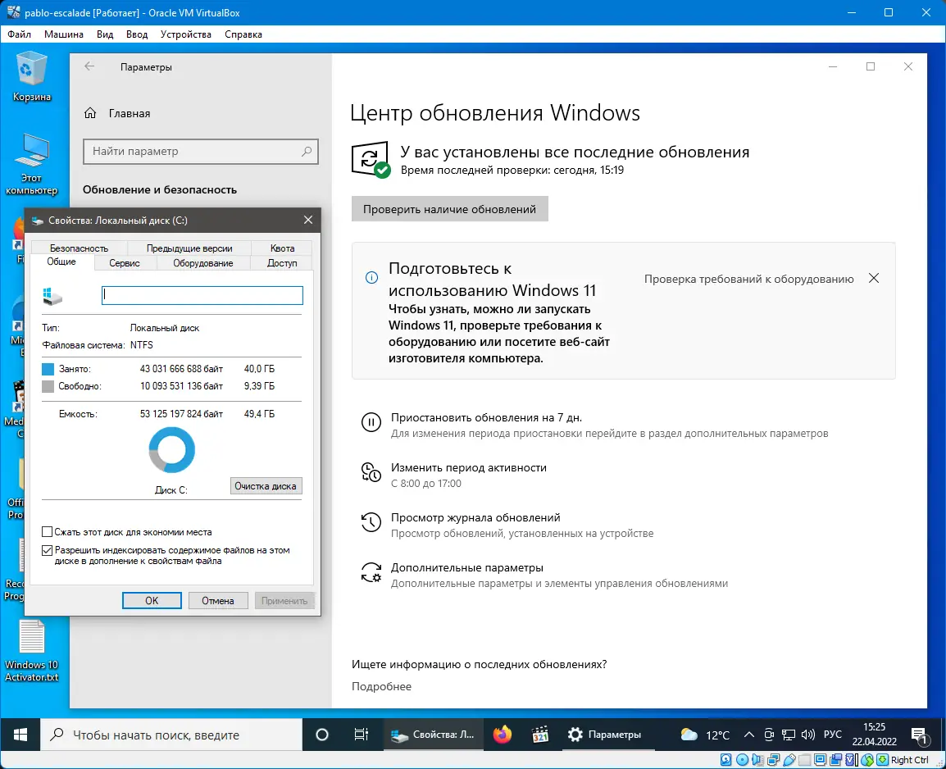Click the back arrow in Параметры window
This screenshot has height=769, width=946.
coord(89,67)
